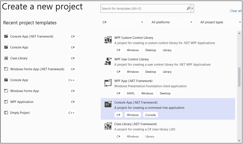Click the Class Library (.NET Framework) icon
Image resolution: width=243 pixels, height=144 pixels.
point(108,126)
